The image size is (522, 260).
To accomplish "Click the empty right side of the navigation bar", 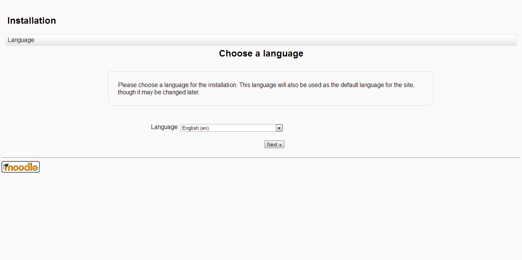I will point(382,40).
